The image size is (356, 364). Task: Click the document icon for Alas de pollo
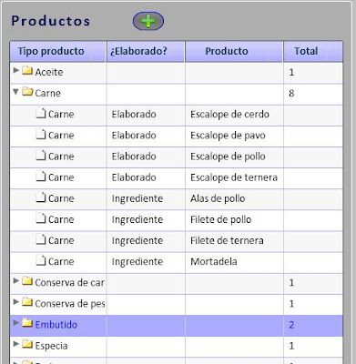tap(41, 197)
